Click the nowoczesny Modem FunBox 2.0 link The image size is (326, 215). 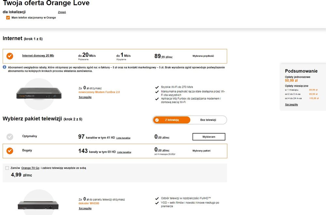[x=99, y=92]
